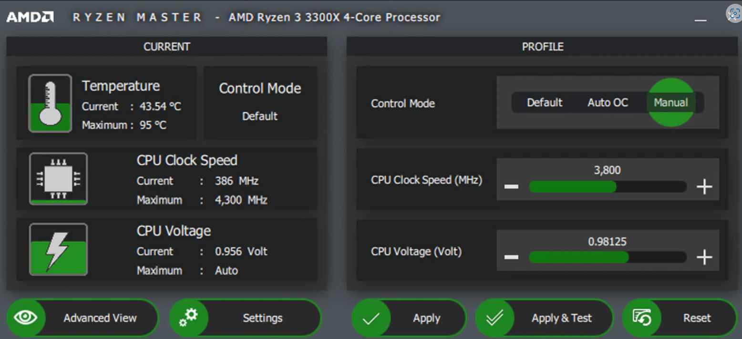742x339 pixels.
Task: Click the CPU Clock Speed slider bar
Action: point(608,187)
